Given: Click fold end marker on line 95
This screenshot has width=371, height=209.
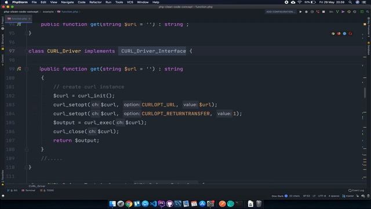Looking at the screenshot, I should (x=26, y=33).
